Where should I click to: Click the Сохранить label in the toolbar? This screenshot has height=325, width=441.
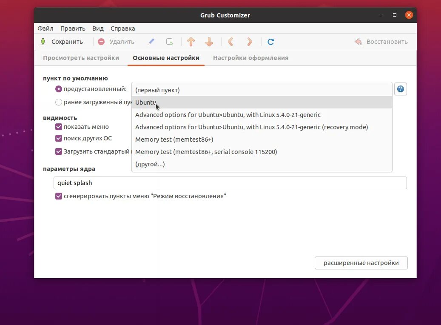[x=67, y=42]
